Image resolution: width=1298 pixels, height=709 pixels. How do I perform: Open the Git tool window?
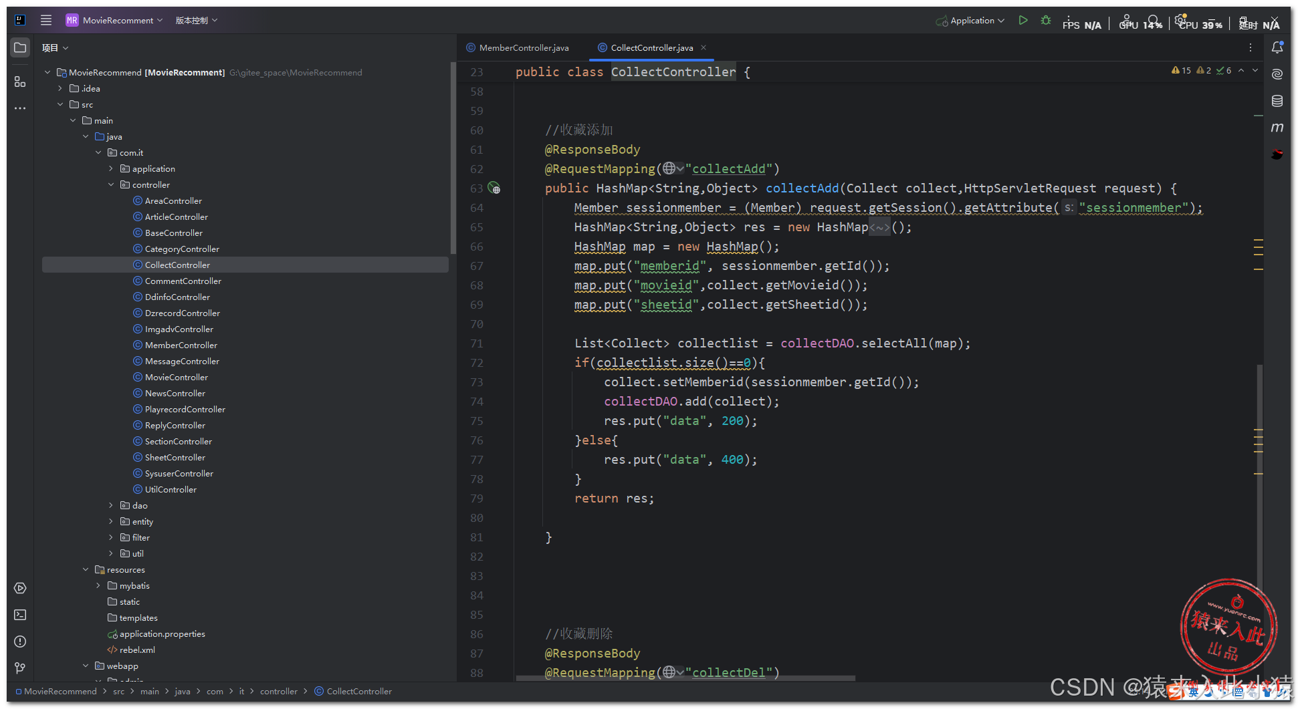[x=20, y=668]
